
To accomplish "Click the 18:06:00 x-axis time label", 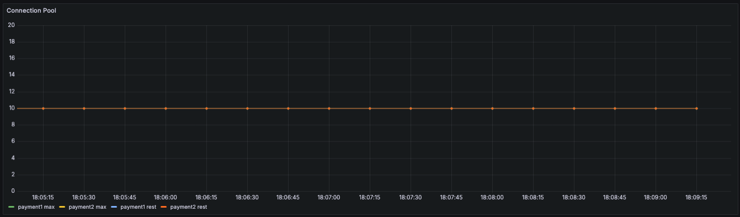I will [x=166, y=197].
